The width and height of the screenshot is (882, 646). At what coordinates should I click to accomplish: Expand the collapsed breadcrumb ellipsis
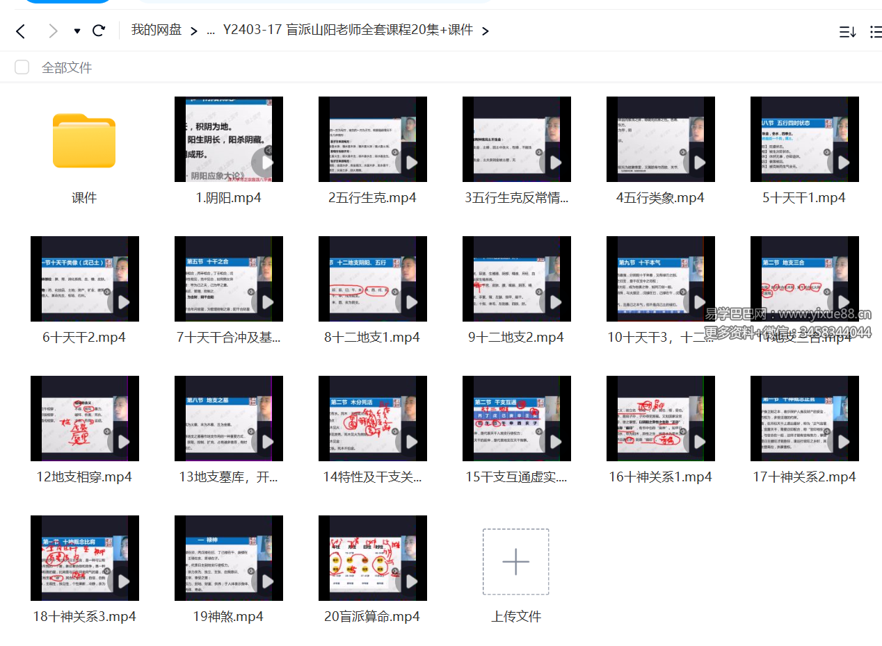pos(211,31)
